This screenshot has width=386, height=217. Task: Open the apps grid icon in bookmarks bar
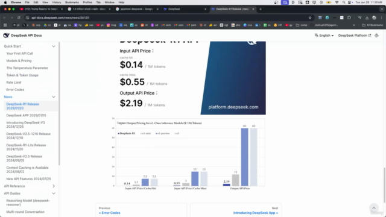[5, 25]
